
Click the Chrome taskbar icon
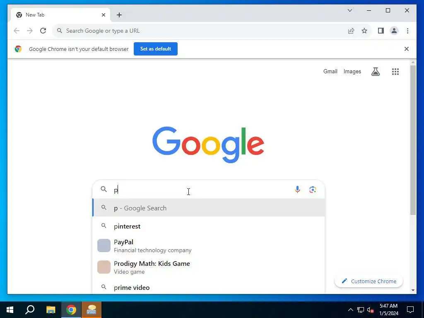(x=71, y=310)
